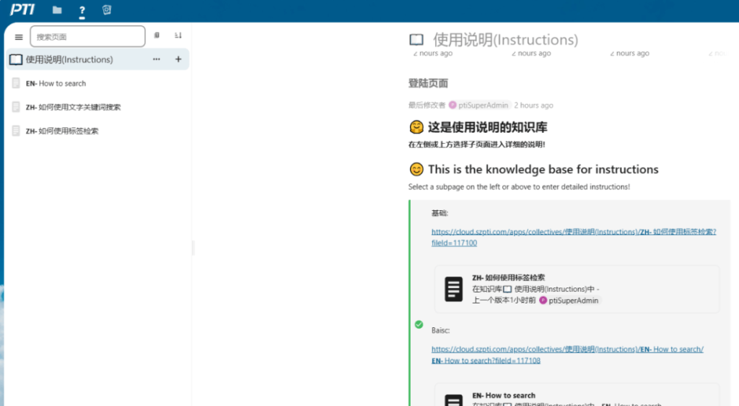Add a new page with the plus icon
Screen dimensions: 739x406
tap(178, 59)
